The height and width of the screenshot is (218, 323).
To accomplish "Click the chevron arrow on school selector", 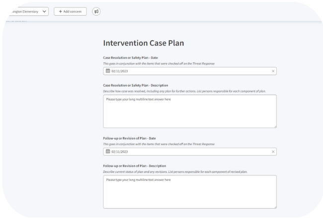I will coord(44,11).
